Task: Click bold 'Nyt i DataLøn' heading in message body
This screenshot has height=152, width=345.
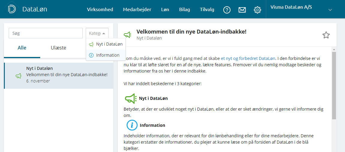Action: tap(153, 98)
